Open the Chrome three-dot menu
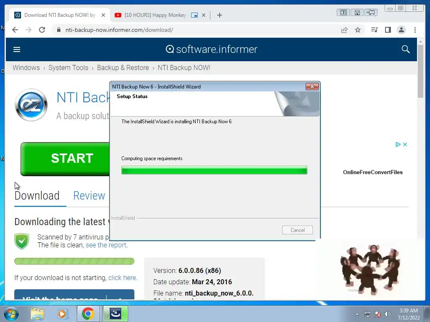The height and width of the screenshot is (322, 430). (415, 30)
